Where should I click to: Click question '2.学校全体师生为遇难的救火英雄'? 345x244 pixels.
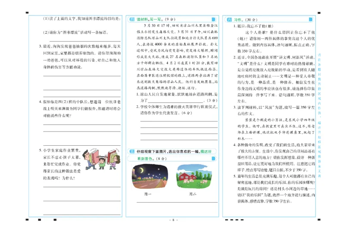tap(177, 110)
